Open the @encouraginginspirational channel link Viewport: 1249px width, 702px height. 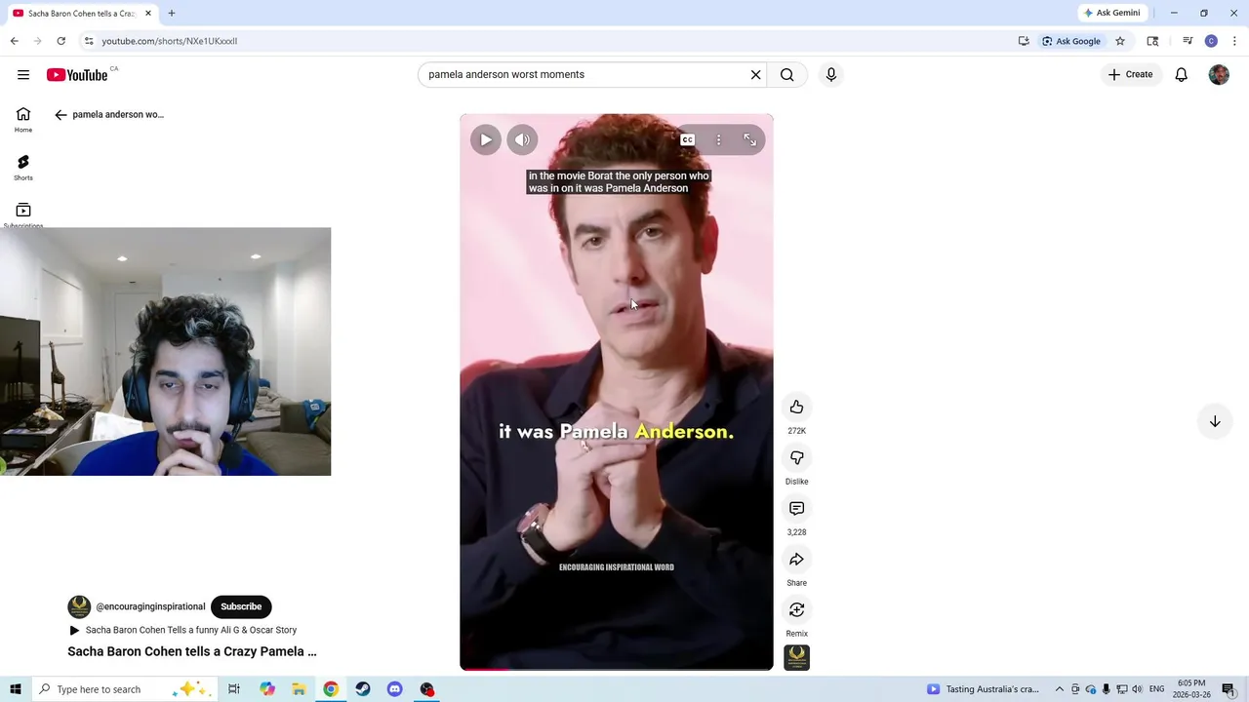(150, 606)
